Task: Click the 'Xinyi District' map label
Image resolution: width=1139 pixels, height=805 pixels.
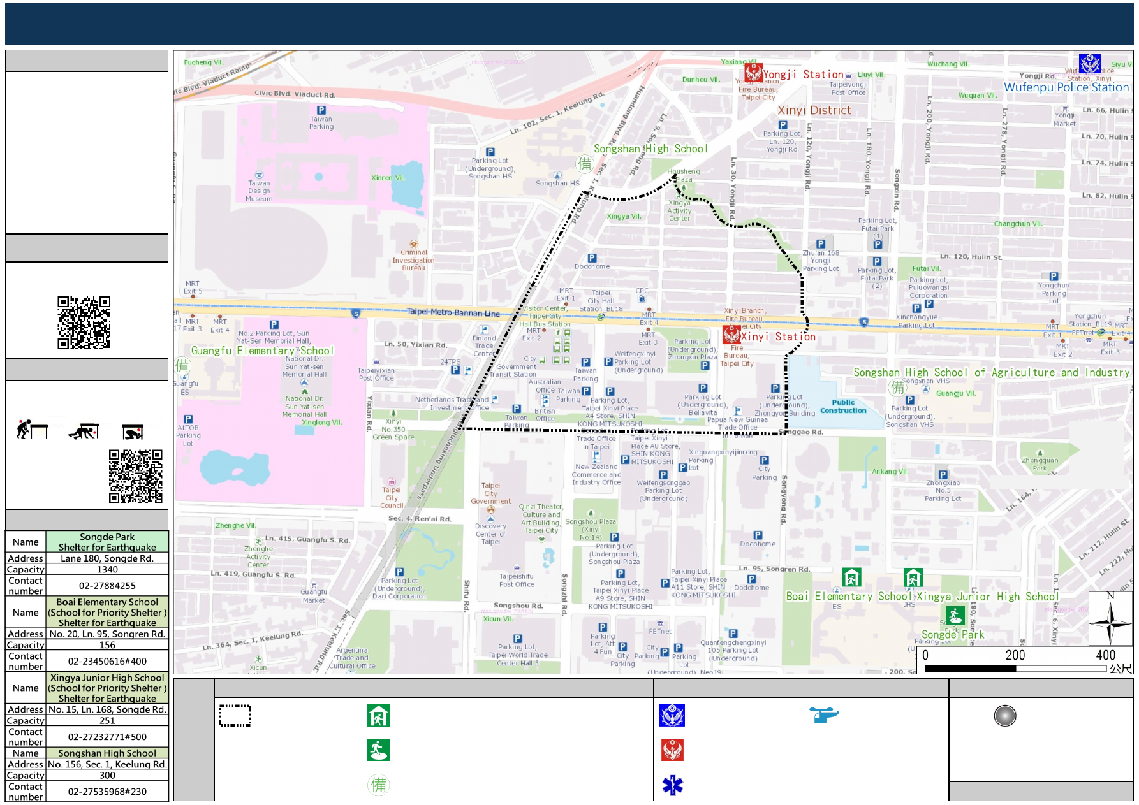Action: click(814, 110)
